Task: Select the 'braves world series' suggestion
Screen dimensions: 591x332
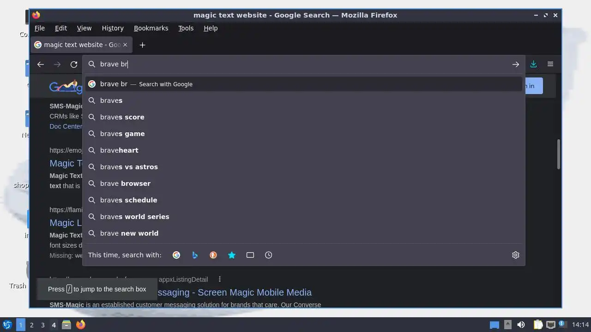Action: pos(304,217)
